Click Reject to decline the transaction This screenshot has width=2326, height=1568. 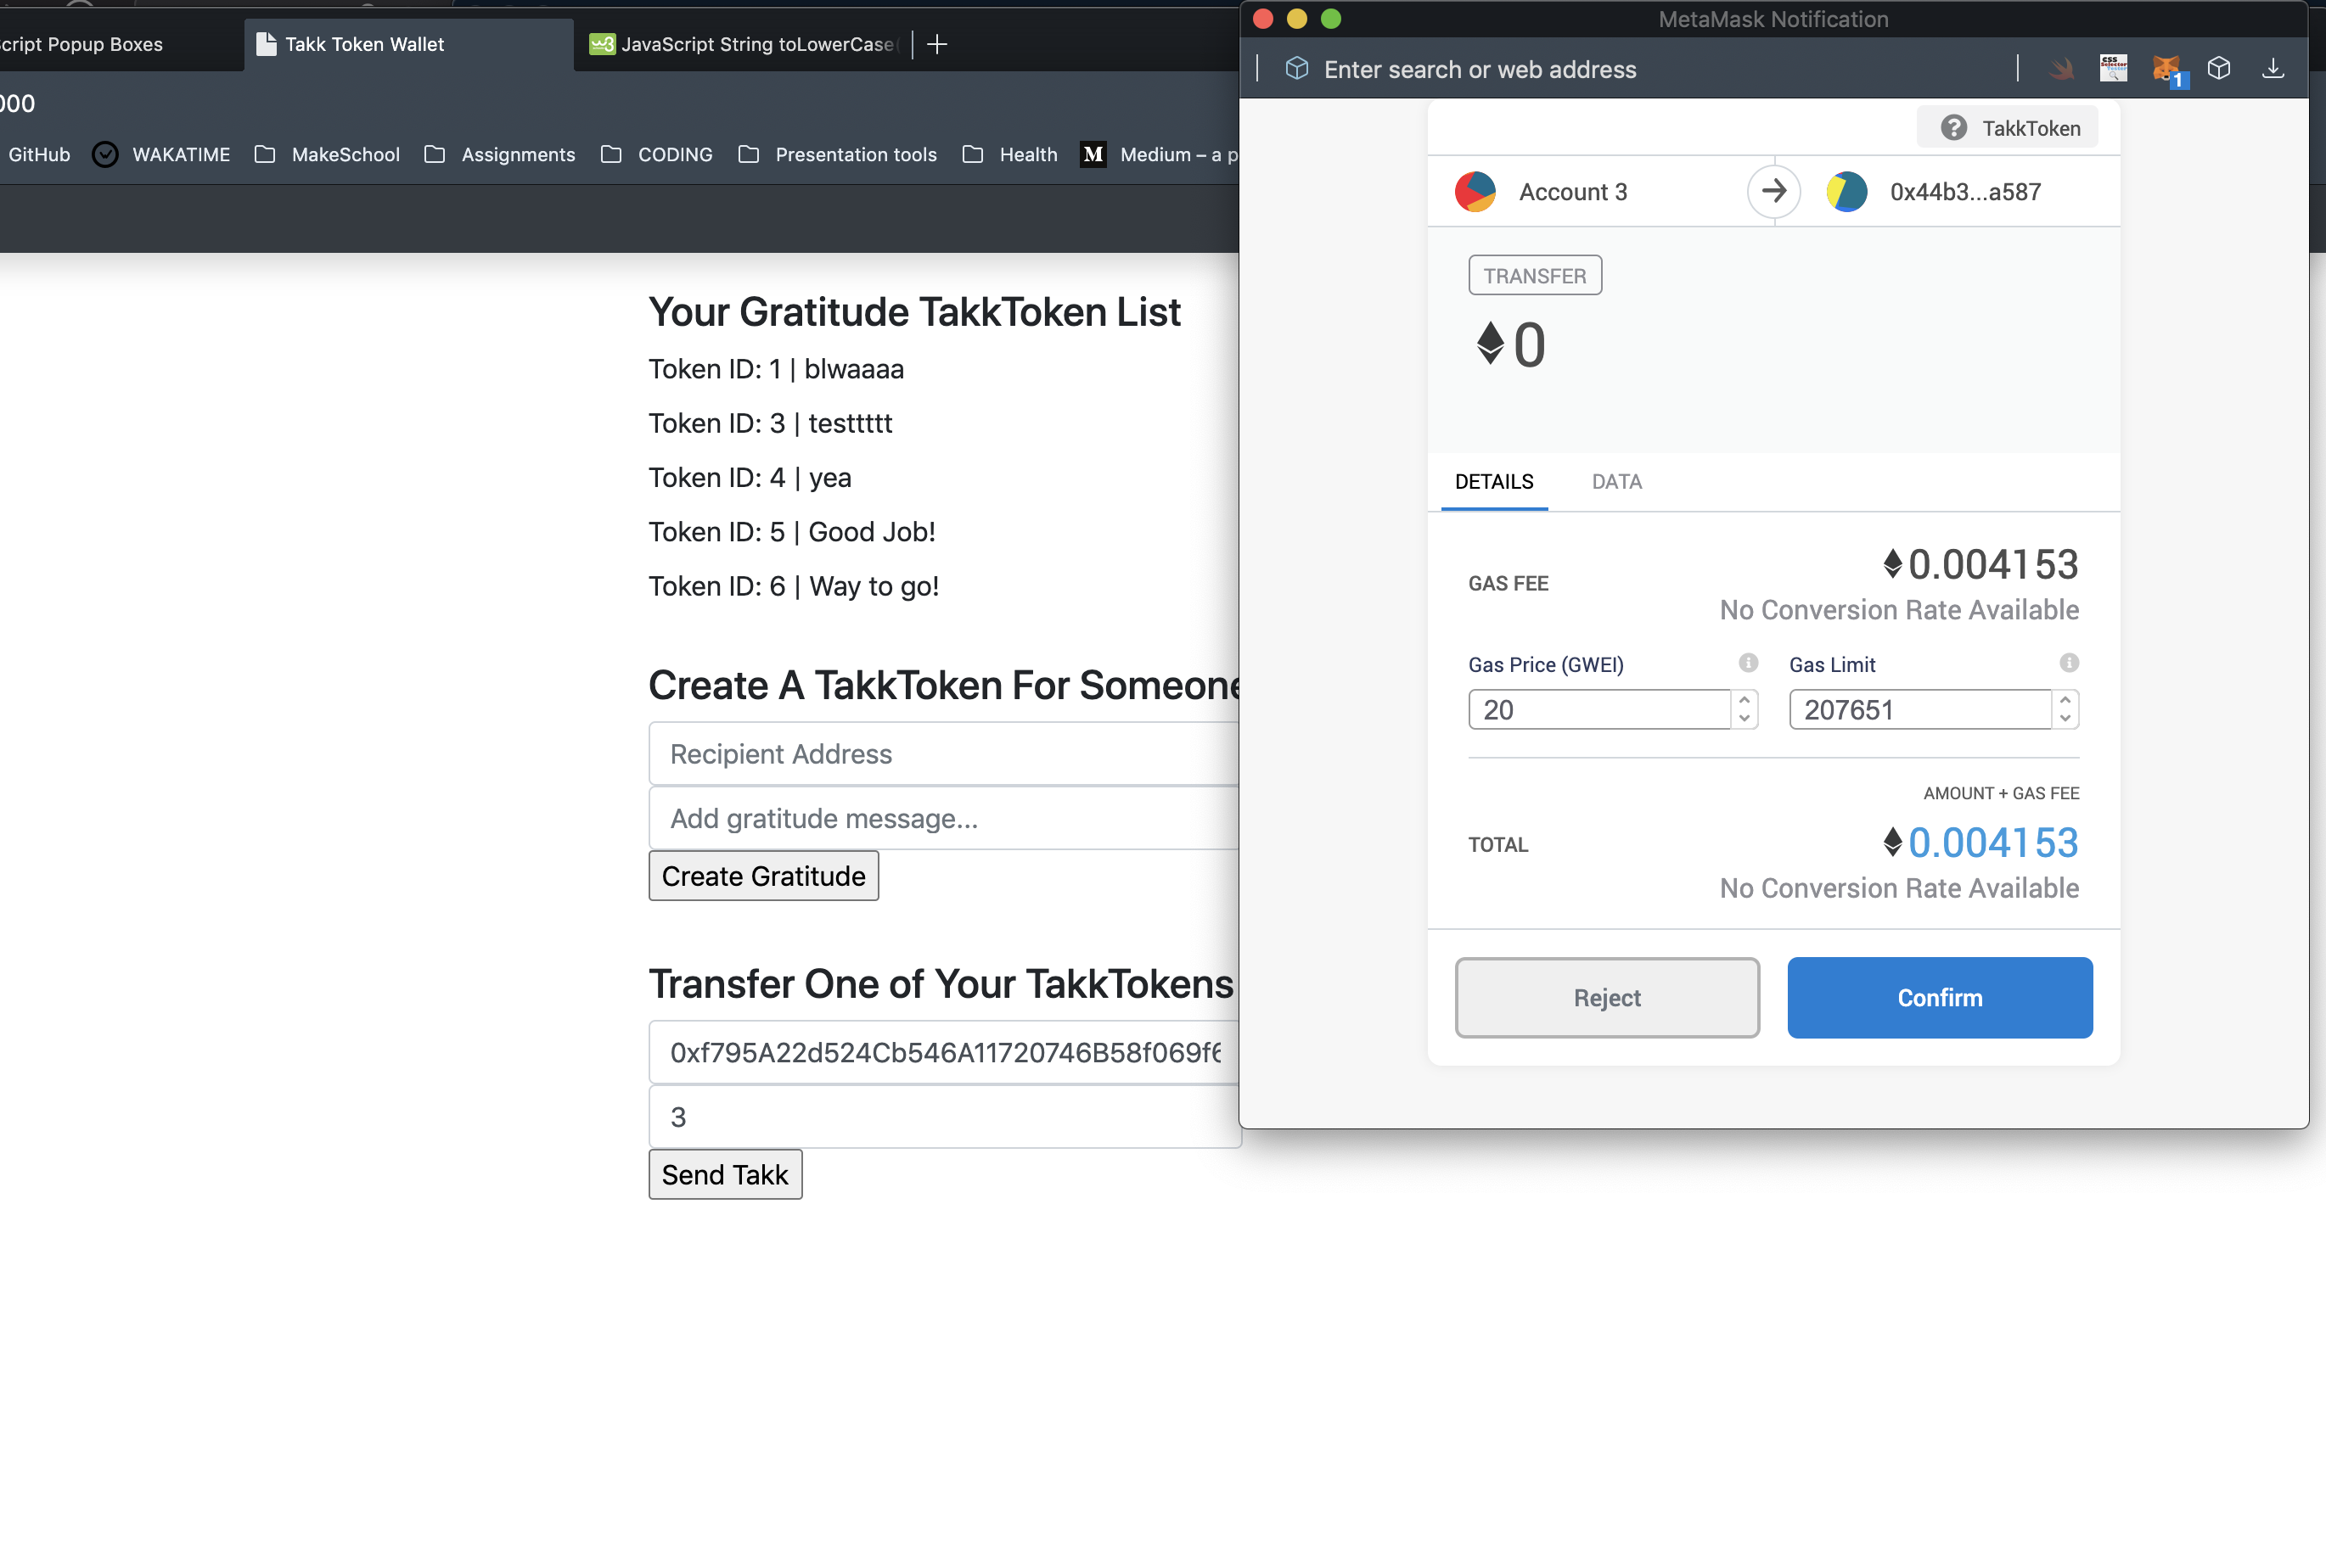(1607, 998)
